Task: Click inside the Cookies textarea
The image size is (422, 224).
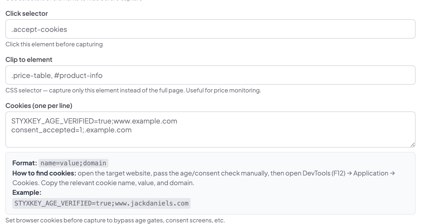Action: click(x=210, y=129)
